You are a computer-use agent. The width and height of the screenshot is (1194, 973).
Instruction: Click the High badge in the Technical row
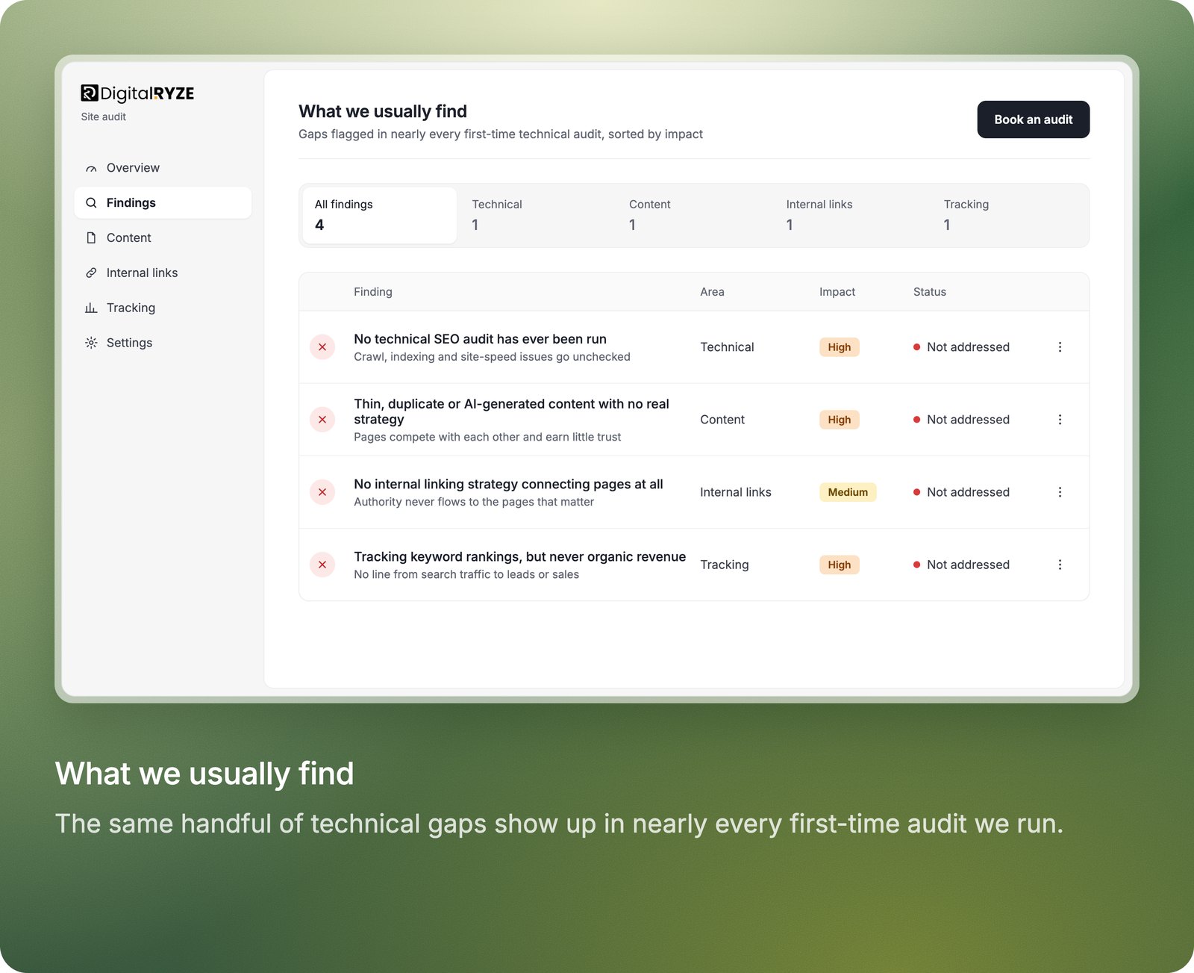839,347
